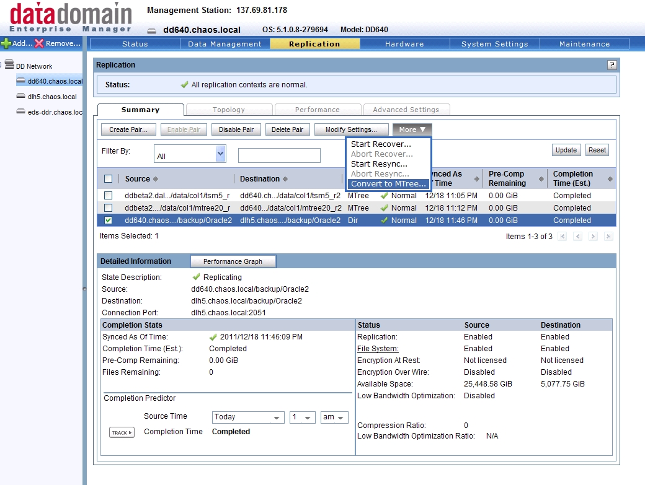Switch to the Topology tab
The width and height of the screenshot is (645, 485).
click(228, 109)
